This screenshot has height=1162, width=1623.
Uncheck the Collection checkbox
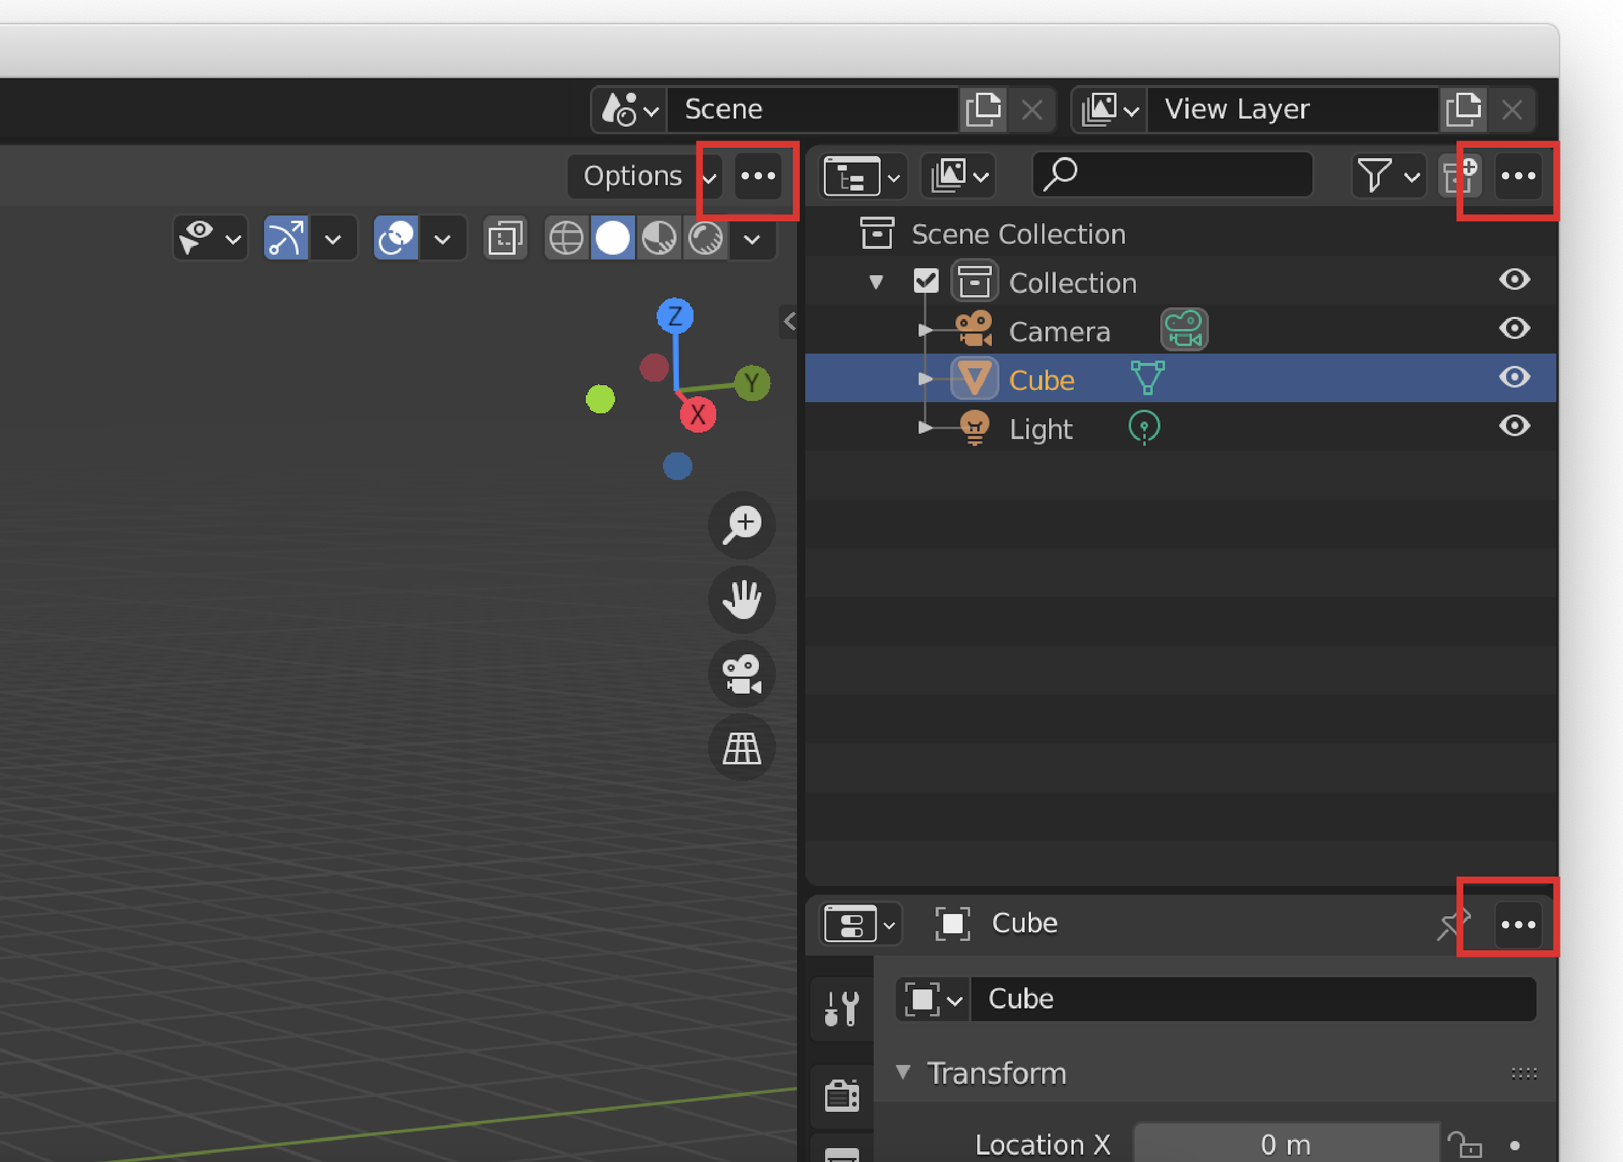coord(926,280)
